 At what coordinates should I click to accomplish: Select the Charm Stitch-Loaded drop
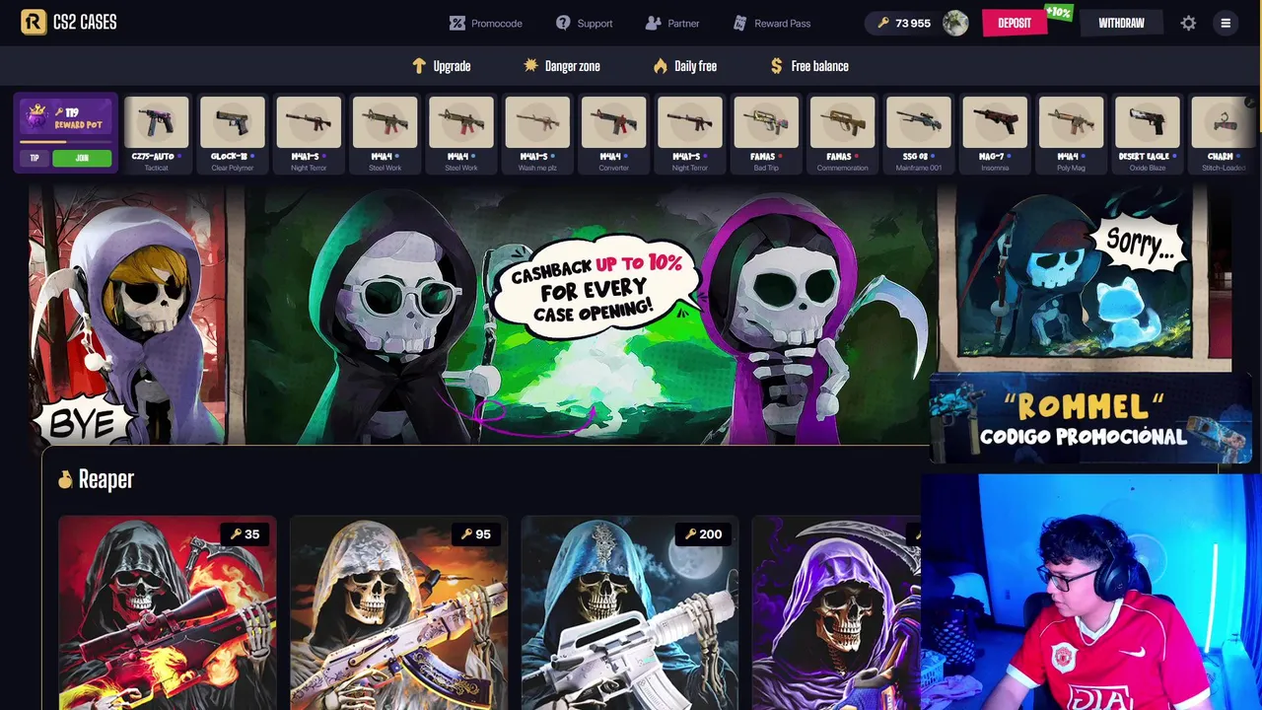point(1224,134)
